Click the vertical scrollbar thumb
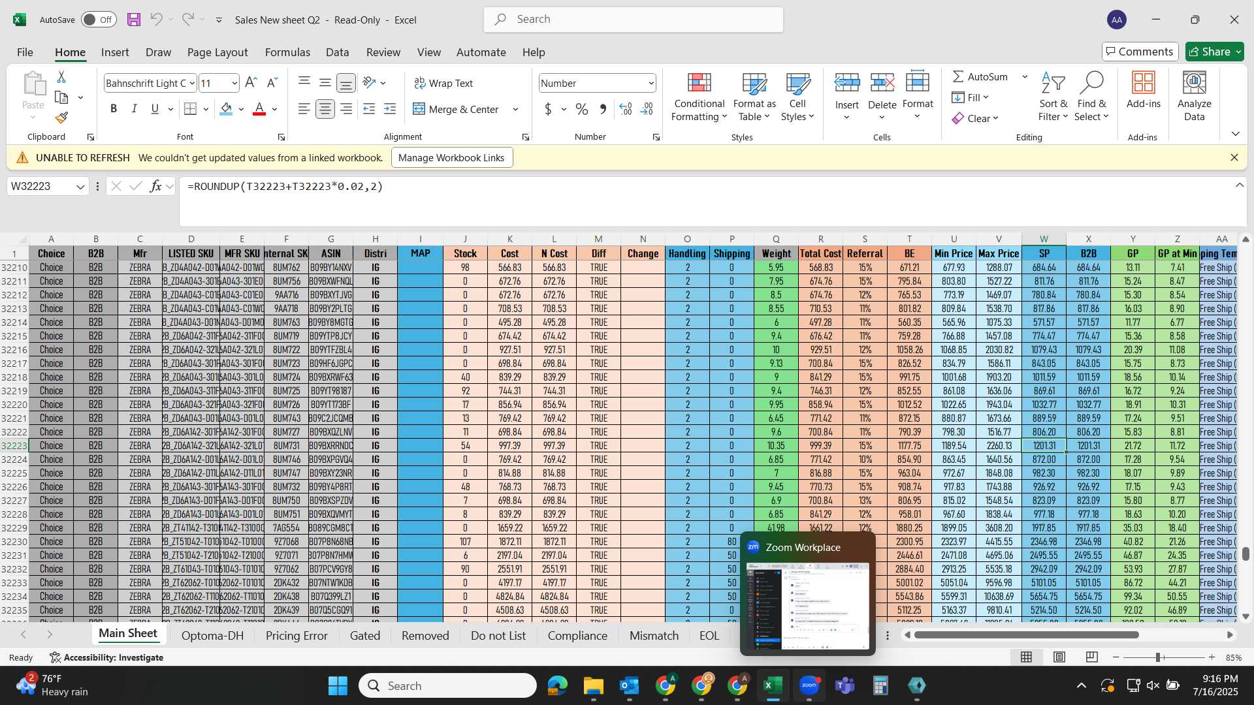The height and width of the screenshot is (705, 1254). point(1246,554)
